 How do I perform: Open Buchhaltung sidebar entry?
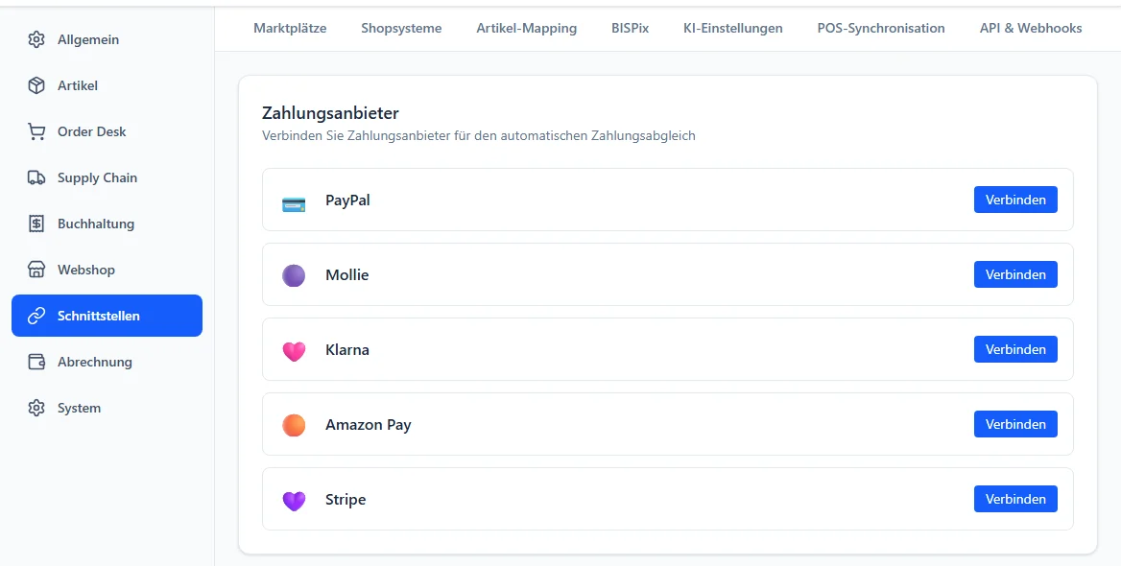[107, 224]
